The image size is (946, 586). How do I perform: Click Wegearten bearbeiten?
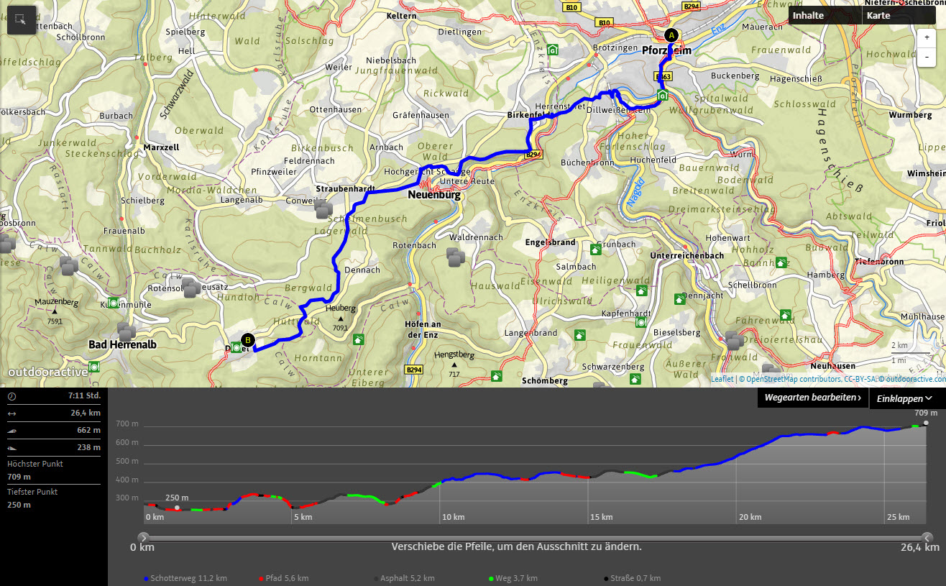click(x=812, y=398)
